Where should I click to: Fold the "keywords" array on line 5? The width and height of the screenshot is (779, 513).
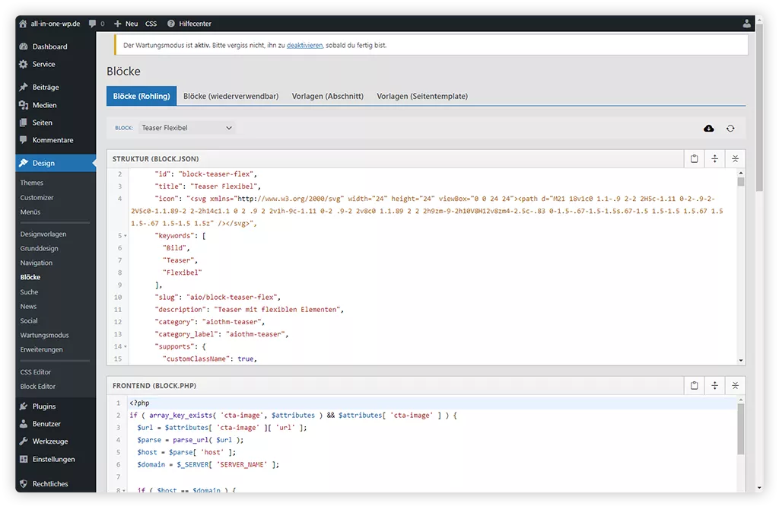point(126,236)
